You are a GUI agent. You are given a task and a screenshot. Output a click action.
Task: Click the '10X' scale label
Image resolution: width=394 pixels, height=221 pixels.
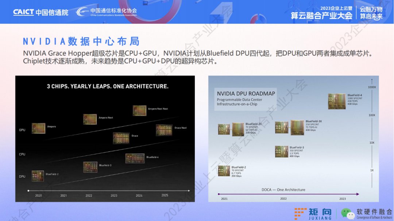point(372,143)
